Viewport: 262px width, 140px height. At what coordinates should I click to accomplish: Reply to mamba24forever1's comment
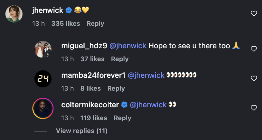tap(116, 88)
